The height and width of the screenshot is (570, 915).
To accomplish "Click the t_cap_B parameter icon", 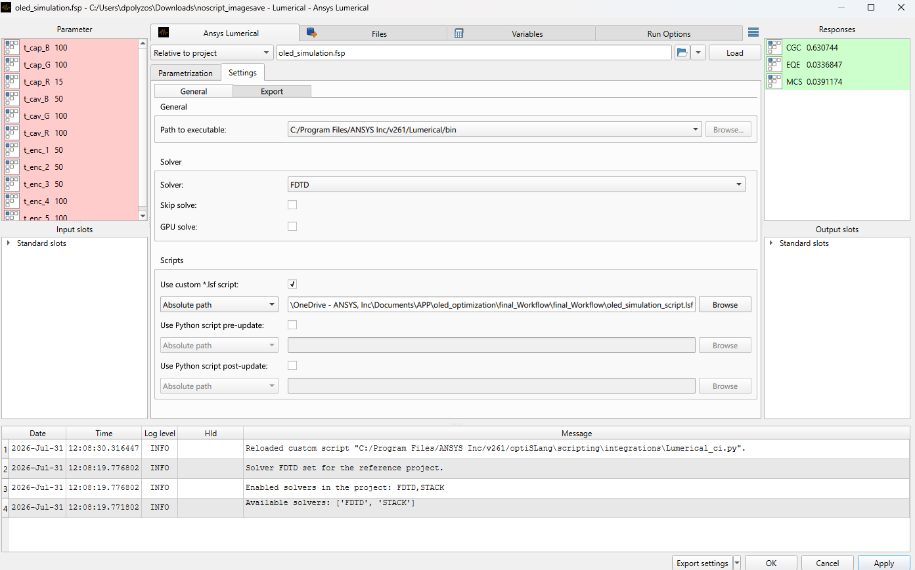I will click(12, 47).
